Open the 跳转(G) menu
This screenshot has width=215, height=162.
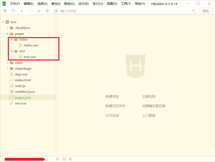[x=69, y=4]
